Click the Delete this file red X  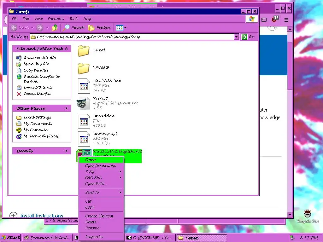(19, 94)
